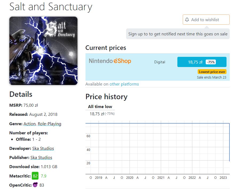The height and width of the screenshot is (189, 238).
Task: Open the 18,75 zł eShop price button
Action: click(x=202, y=62)
